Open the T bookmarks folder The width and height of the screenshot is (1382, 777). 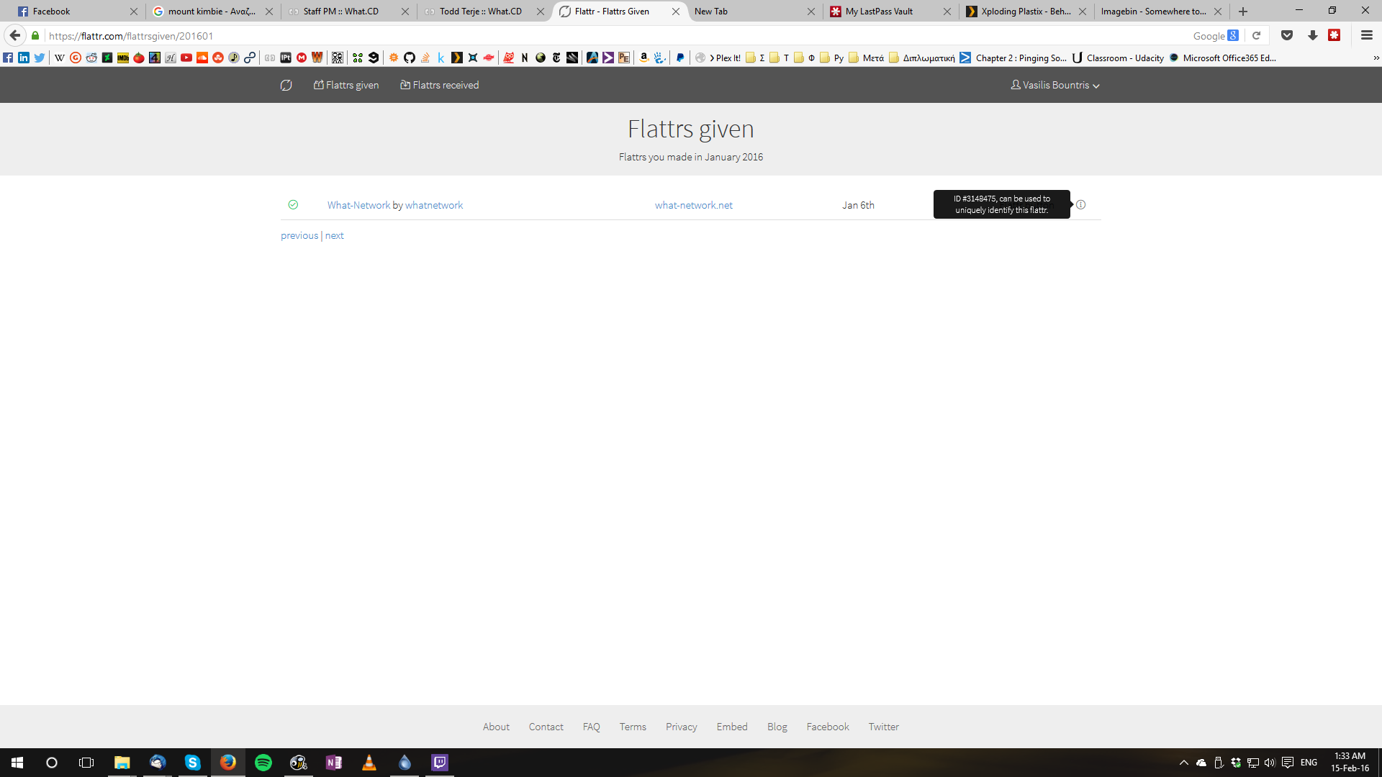(780, 58)
